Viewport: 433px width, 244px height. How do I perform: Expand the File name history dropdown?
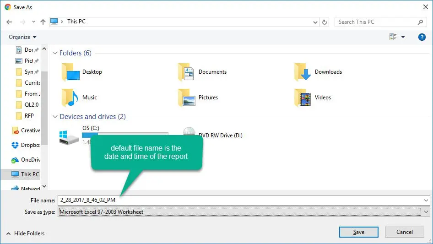[426, 201]
